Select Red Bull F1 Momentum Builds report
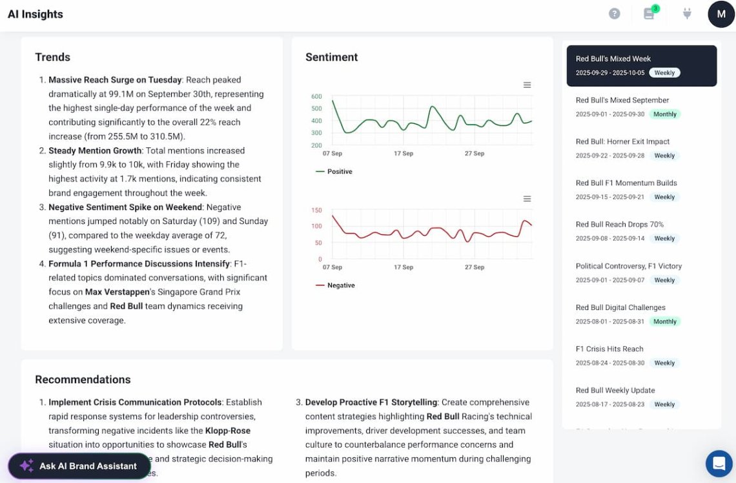The width and height of the screenshot is (736, 483). tap(641, 189)
